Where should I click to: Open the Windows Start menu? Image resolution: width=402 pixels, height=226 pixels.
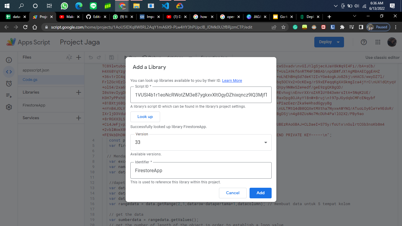point(7,6)
